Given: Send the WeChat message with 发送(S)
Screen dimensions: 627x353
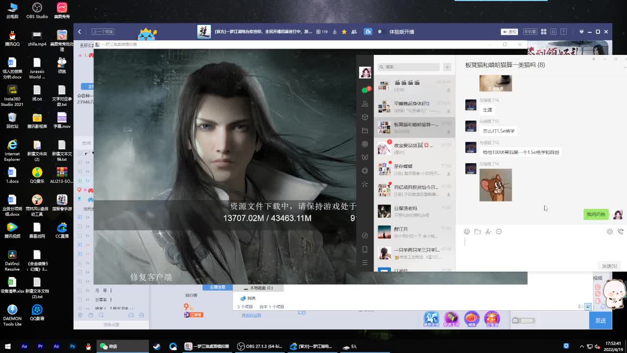Looking at the screenshot, I should (x=609, y=266).
